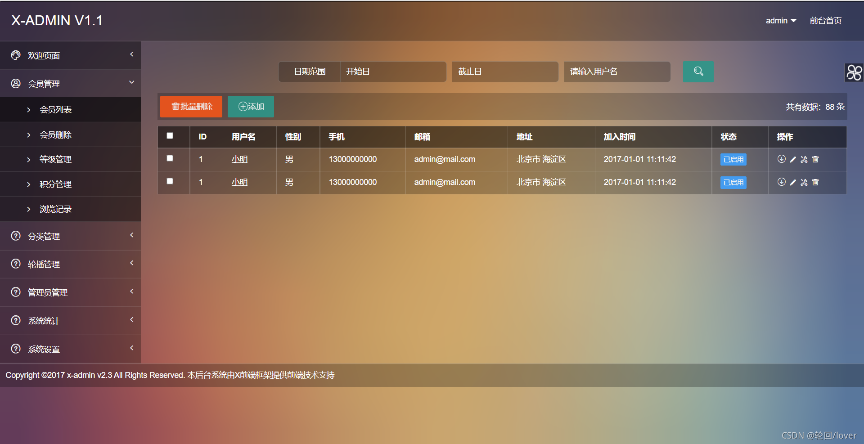Click the magnifier search button

click(698, 72)
